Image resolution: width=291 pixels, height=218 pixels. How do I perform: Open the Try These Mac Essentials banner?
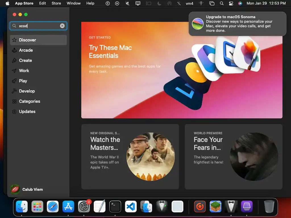coord(182,70)
